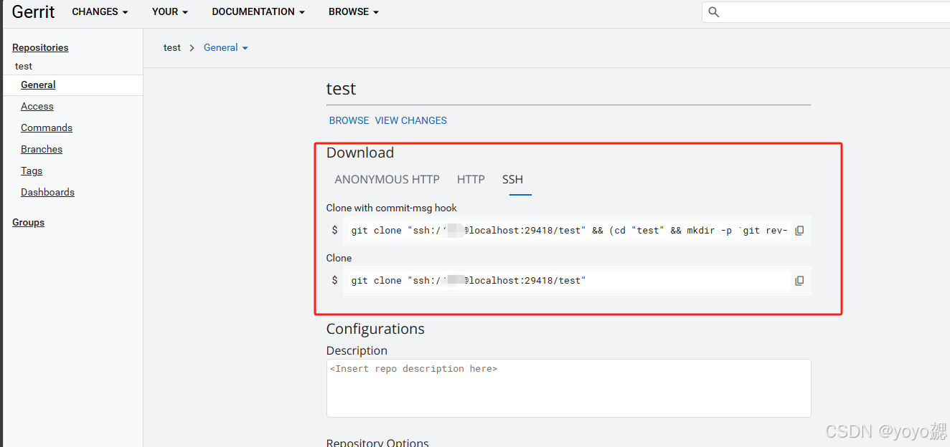This screenshot has height=447, width=950.
Task: Click the BROWSE link under test
Action: (349, 120)
